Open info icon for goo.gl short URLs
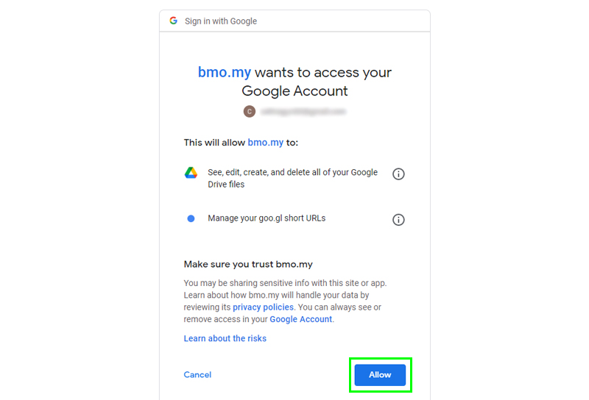The height and width of the screenshot is (400, 589). pos(398,220)
